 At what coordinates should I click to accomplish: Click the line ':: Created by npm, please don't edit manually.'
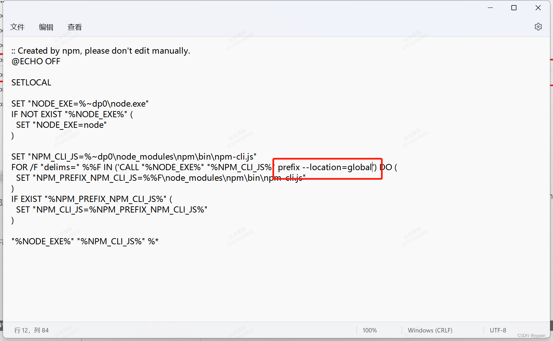pos(101,51)
